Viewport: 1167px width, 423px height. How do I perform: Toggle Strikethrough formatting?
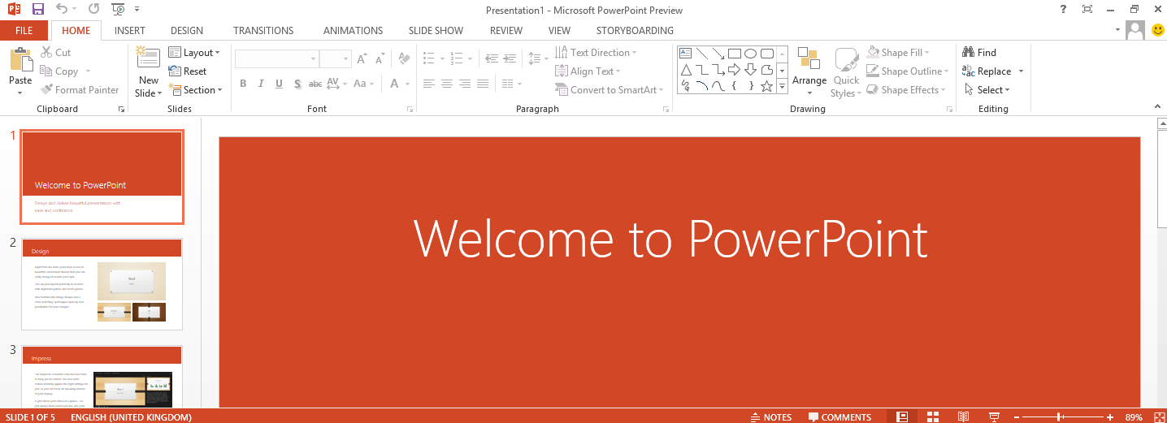click(315, 84)
